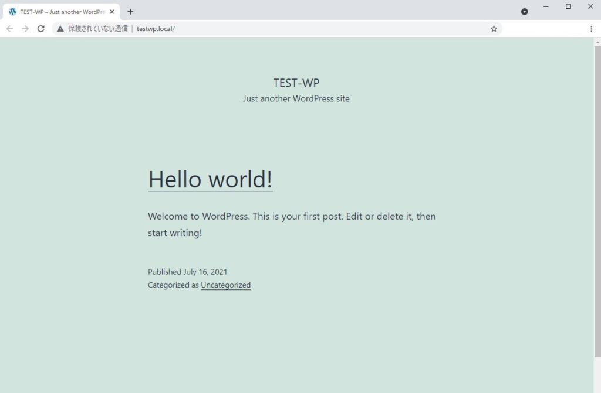Screen dimensions: 601x393
Task: Click the TEST-WP site title
Action: pos(296,83)
